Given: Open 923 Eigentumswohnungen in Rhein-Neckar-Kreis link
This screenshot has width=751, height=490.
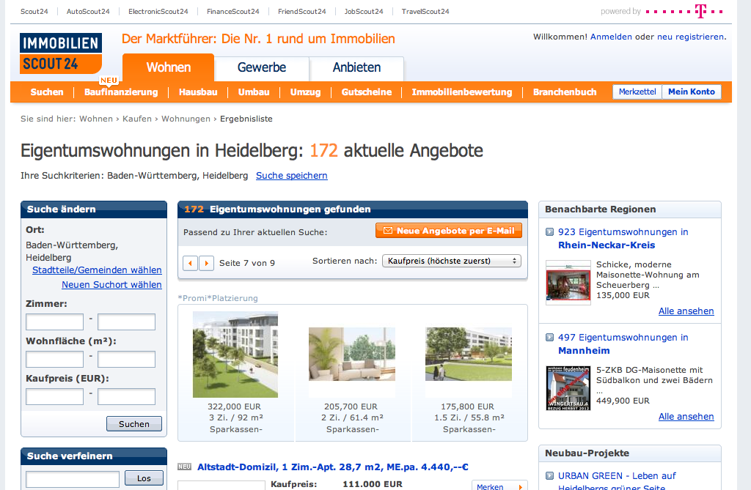Looking at the screenshot, I should 623,238.
